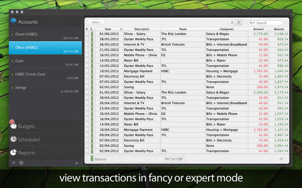Click the Reports pie chart icon

pos(13,152)
